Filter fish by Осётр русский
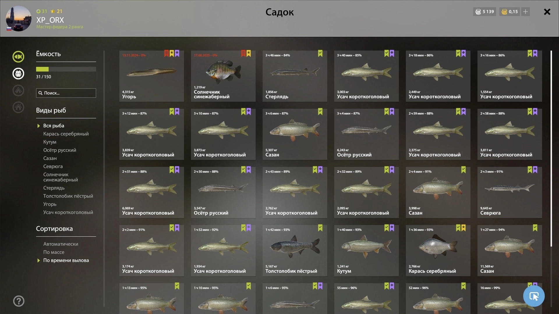Viewport: 559px width, 314px height. (60, 150)
